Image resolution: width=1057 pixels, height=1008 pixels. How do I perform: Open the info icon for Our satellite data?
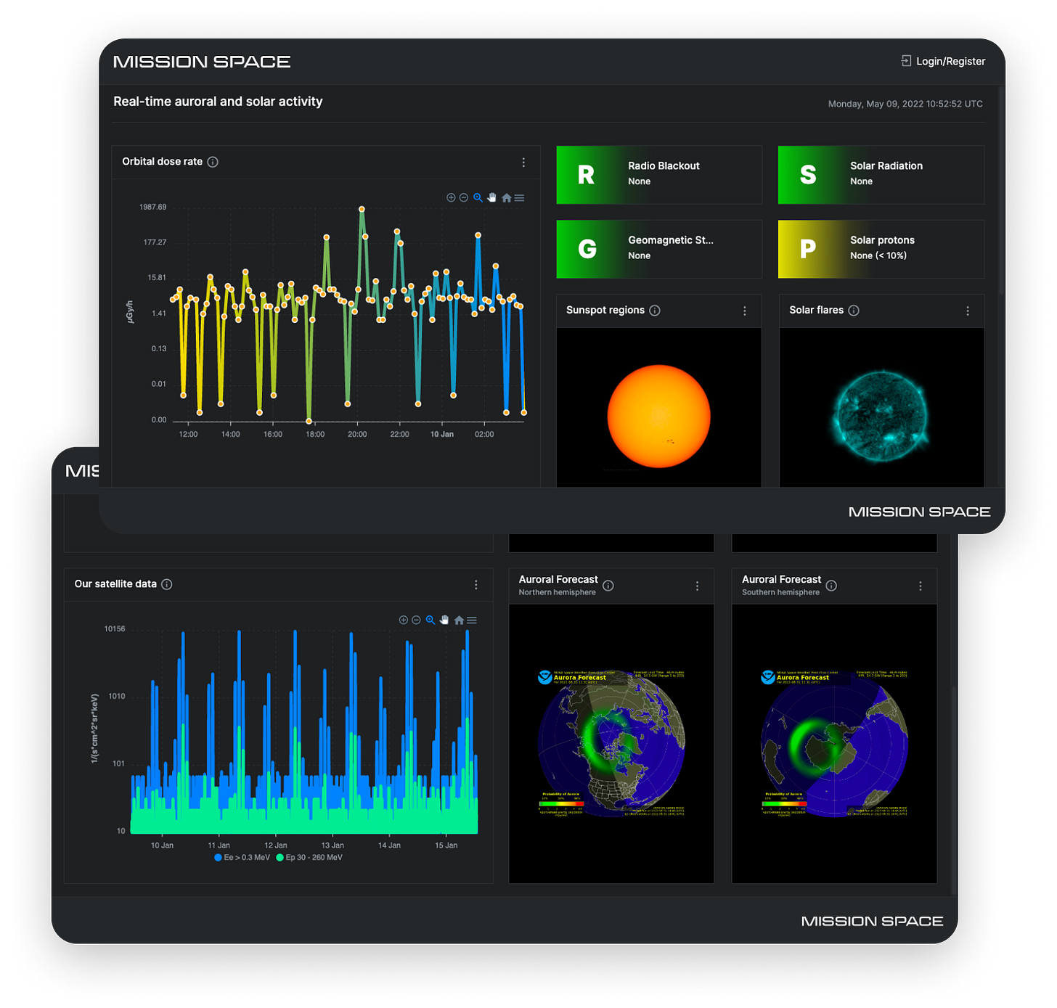pos(166,583)
